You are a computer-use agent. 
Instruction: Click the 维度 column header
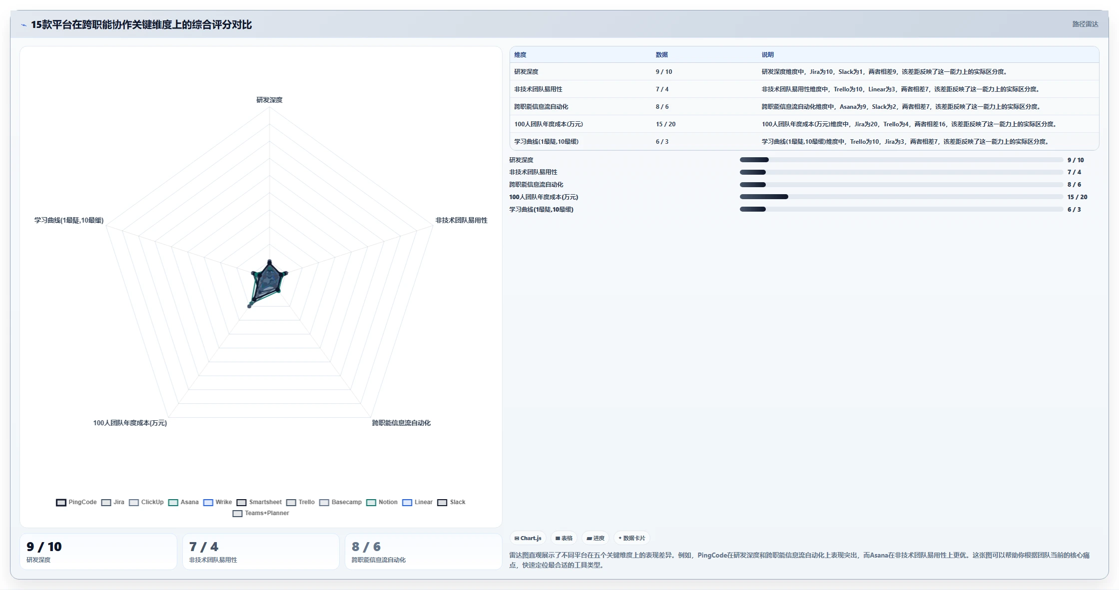(x=520, y=55)
